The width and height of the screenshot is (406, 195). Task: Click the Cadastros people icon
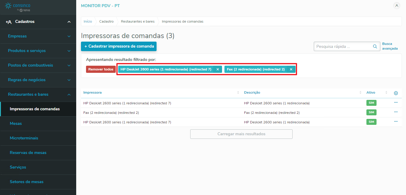point(9,22)
